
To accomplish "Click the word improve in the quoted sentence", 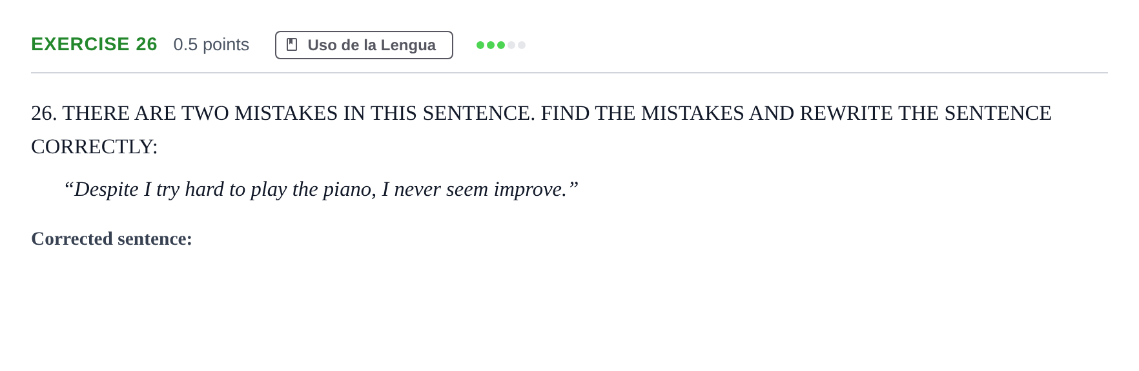I will [x=529, y=189].
